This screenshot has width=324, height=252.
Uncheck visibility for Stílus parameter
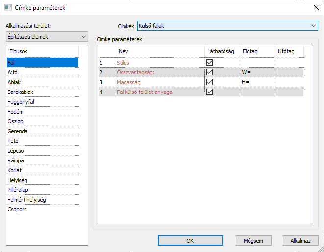point(209,63)
